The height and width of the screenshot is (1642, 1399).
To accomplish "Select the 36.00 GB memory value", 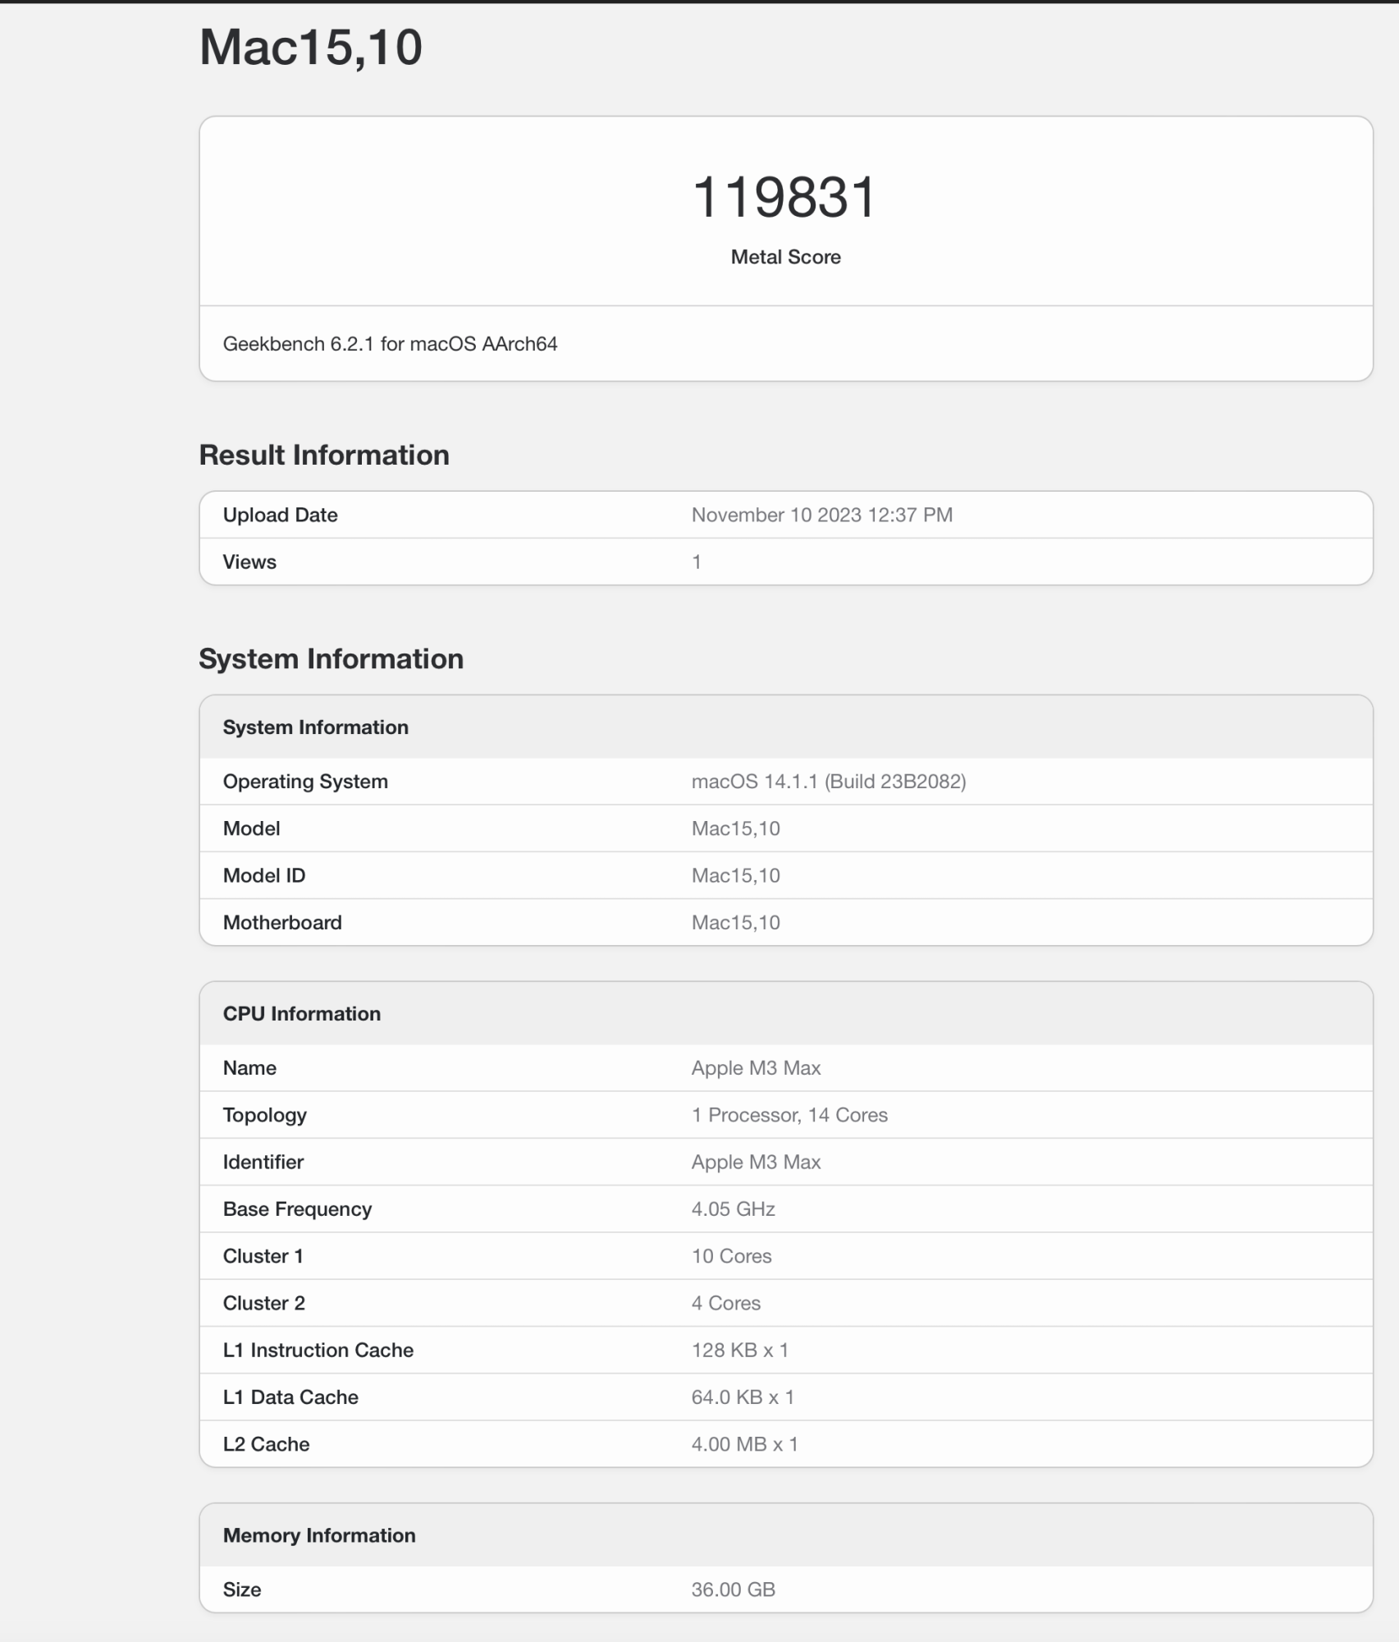I will [x=734, y=1589].
